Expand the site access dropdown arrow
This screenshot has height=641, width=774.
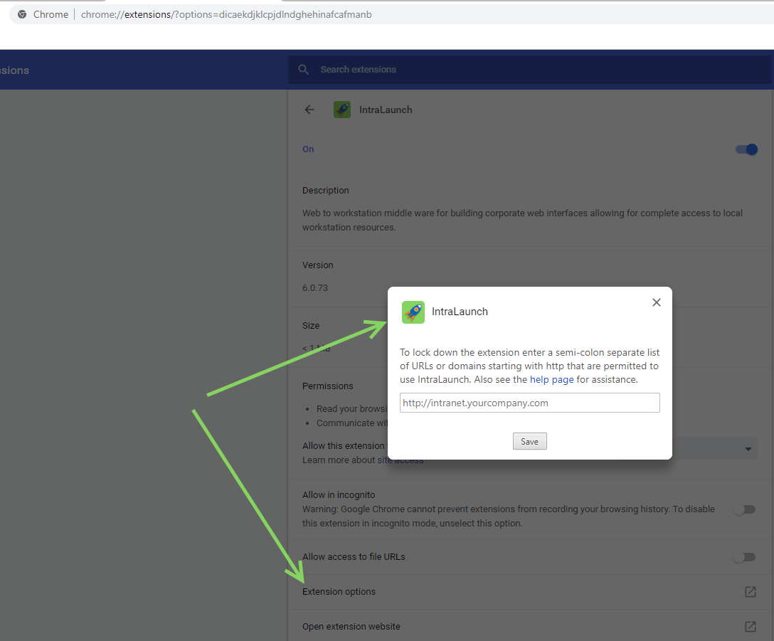[x=748, y=449]
